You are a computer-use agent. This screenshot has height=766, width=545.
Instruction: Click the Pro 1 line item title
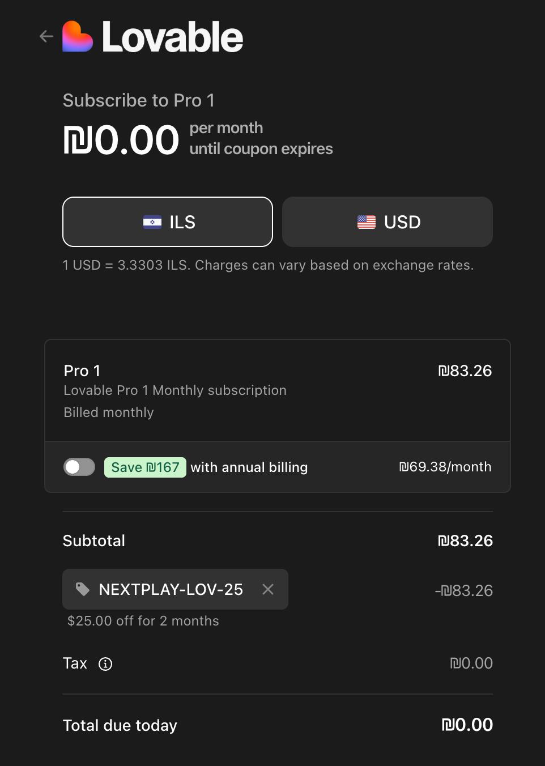point(82,371)
